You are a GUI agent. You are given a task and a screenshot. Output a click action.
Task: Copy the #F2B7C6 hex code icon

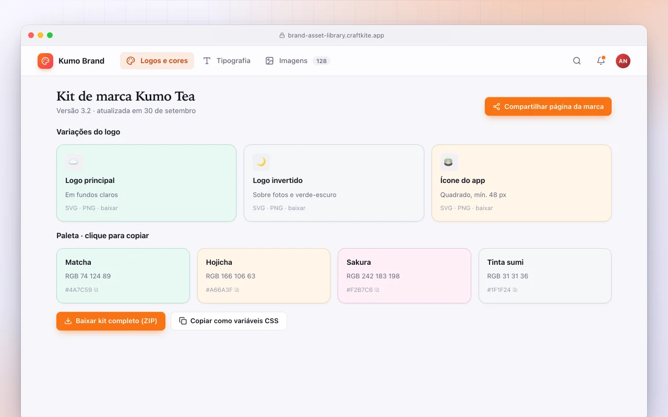coord(377,290)
